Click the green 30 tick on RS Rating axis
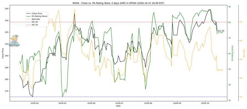The width and height of the screenshot is (247, 109). tap(229, 100)
